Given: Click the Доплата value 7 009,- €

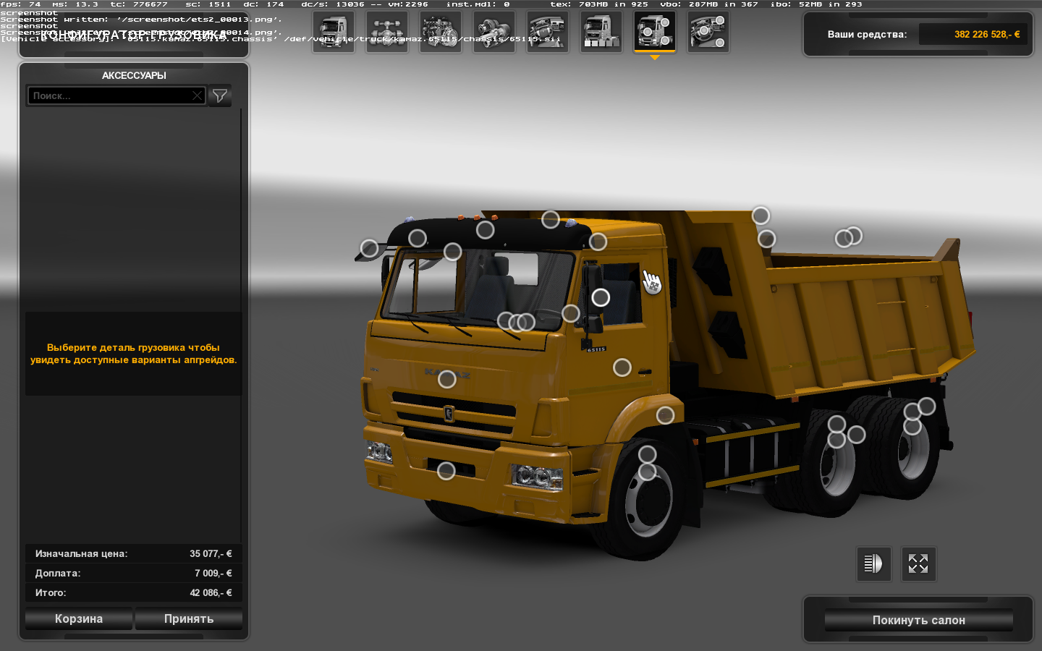Looking at the screenshot, I should coord(213,573).
